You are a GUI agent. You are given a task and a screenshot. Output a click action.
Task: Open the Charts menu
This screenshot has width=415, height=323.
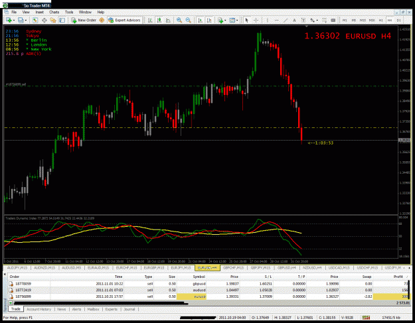tap(54, 12)
